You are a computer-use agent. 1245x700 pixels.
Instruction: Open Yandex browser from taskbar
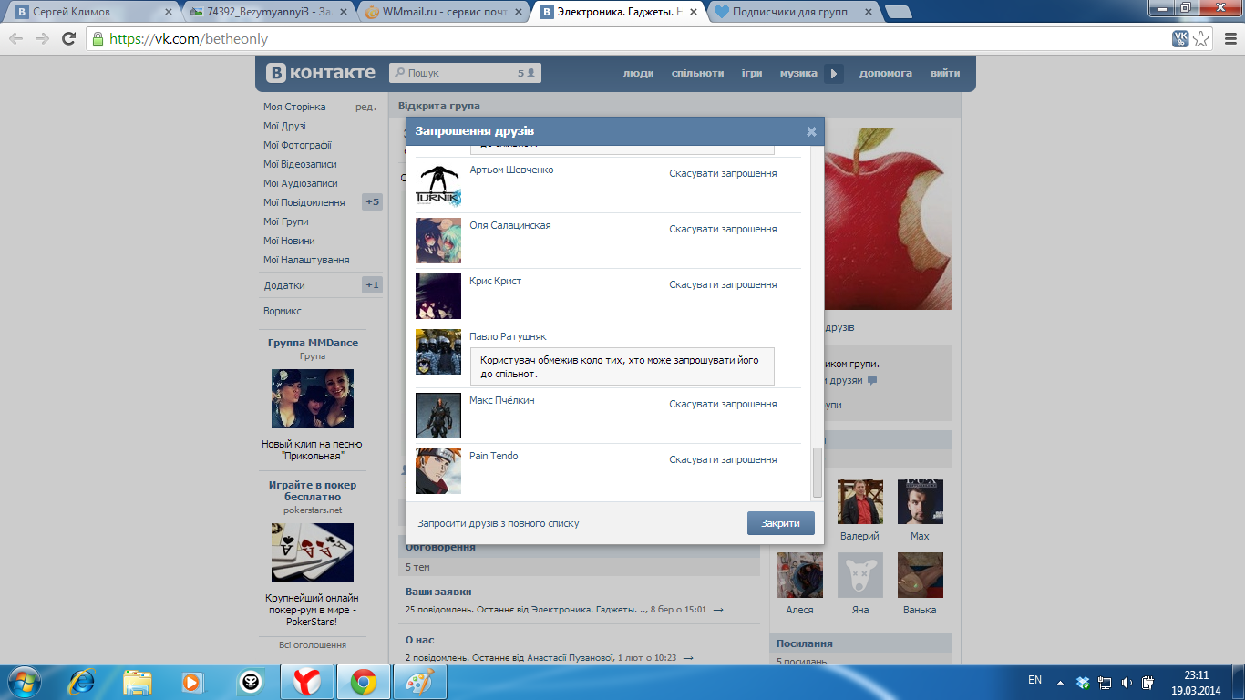[307, 682]
